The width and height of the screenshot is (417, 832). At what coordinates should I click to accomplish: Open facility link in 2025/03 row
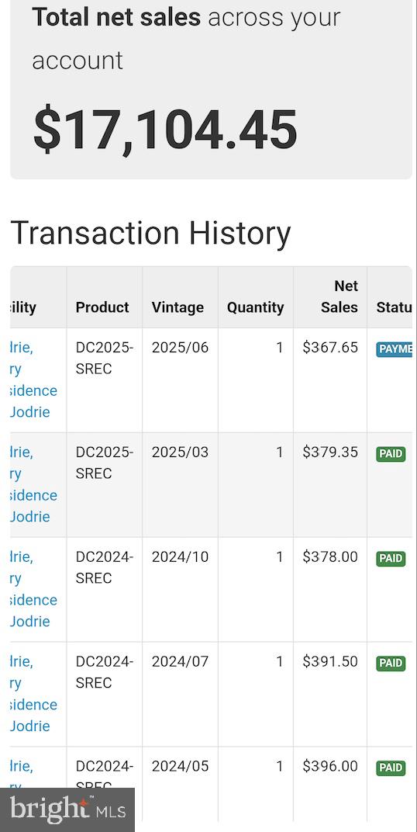point(33,484)
